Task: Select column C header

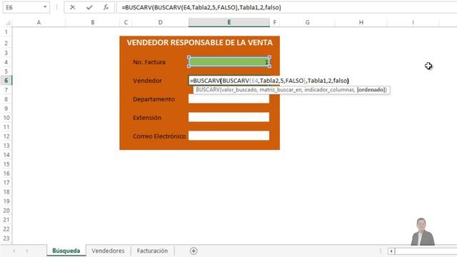Action: click(126, 22)
